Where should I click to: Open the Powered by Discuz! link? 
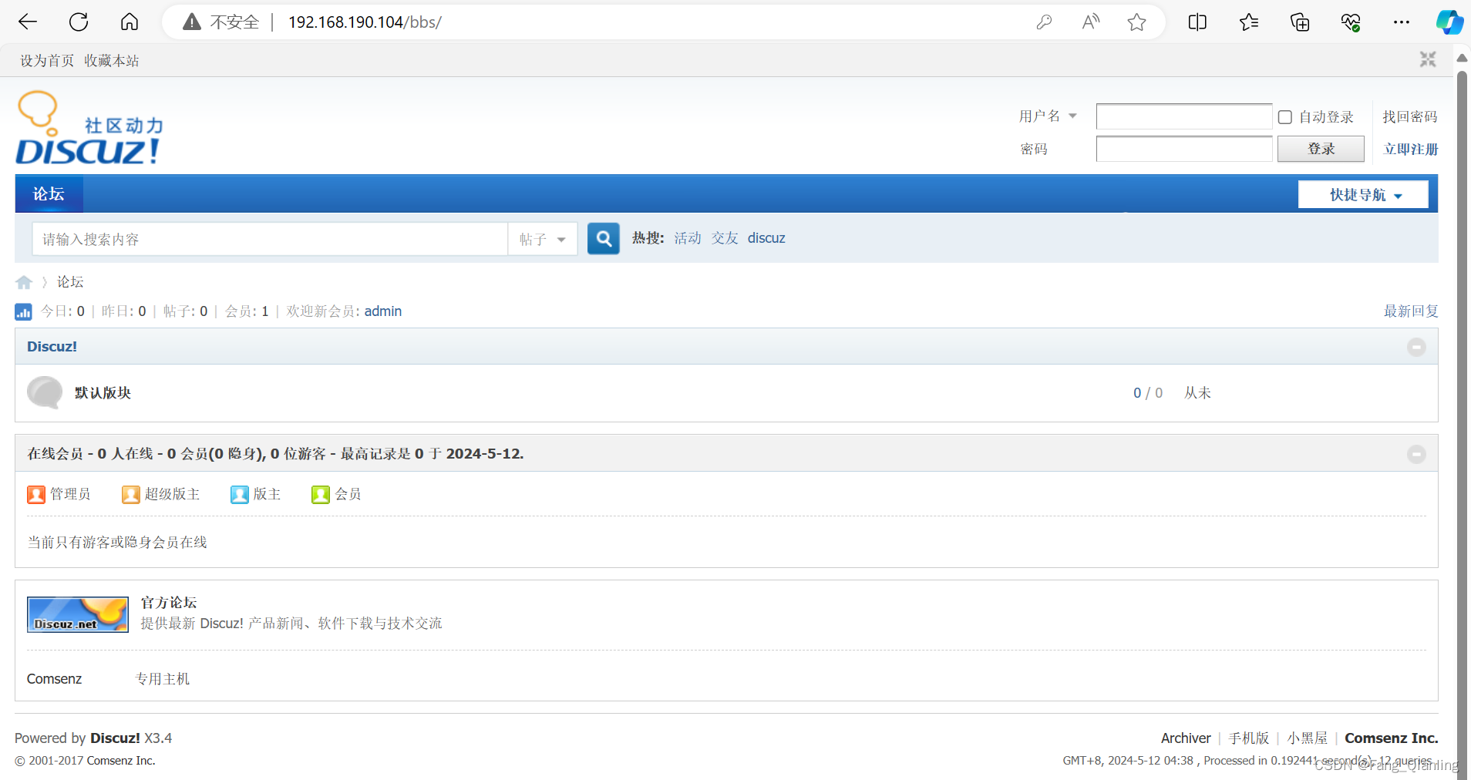(115, 738)
